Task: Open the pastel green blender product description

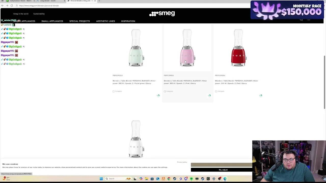Action: [x=134, y=82]
